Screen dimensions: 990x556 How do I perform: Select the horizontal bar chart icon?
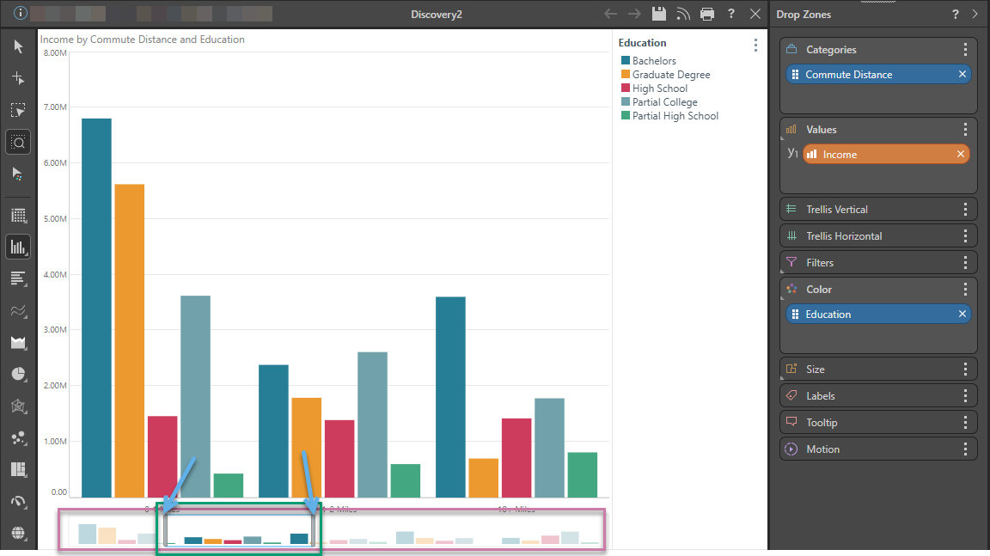coord(18,278)
